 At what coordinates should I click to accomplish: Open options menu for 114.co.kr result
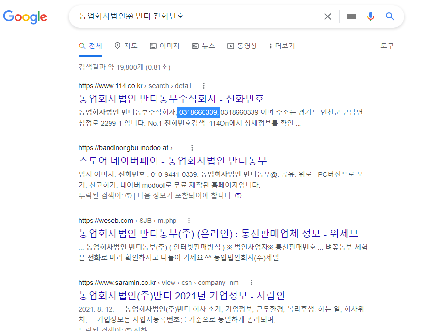click(204, 86)
